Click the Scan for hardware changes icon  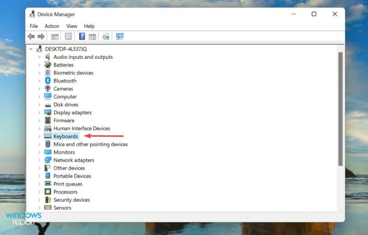(x=120, y=37)
